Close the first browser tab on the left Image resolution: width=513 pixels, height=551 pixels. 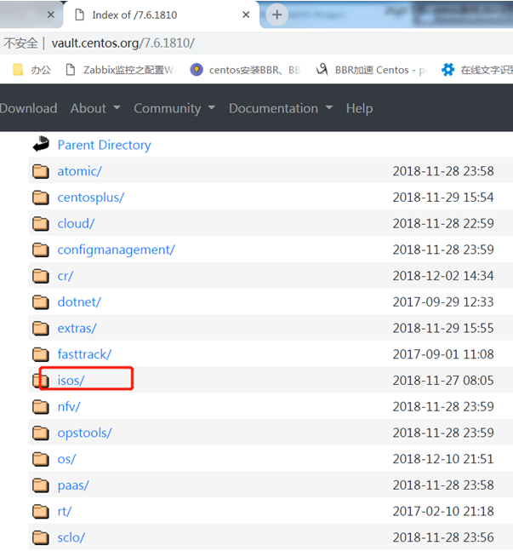tap(51, 14)
